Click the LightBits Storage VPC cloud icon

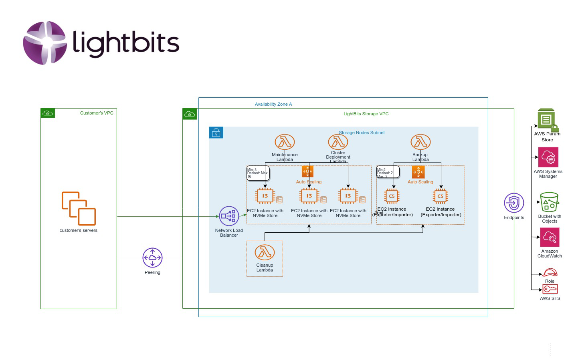point(190,114)
